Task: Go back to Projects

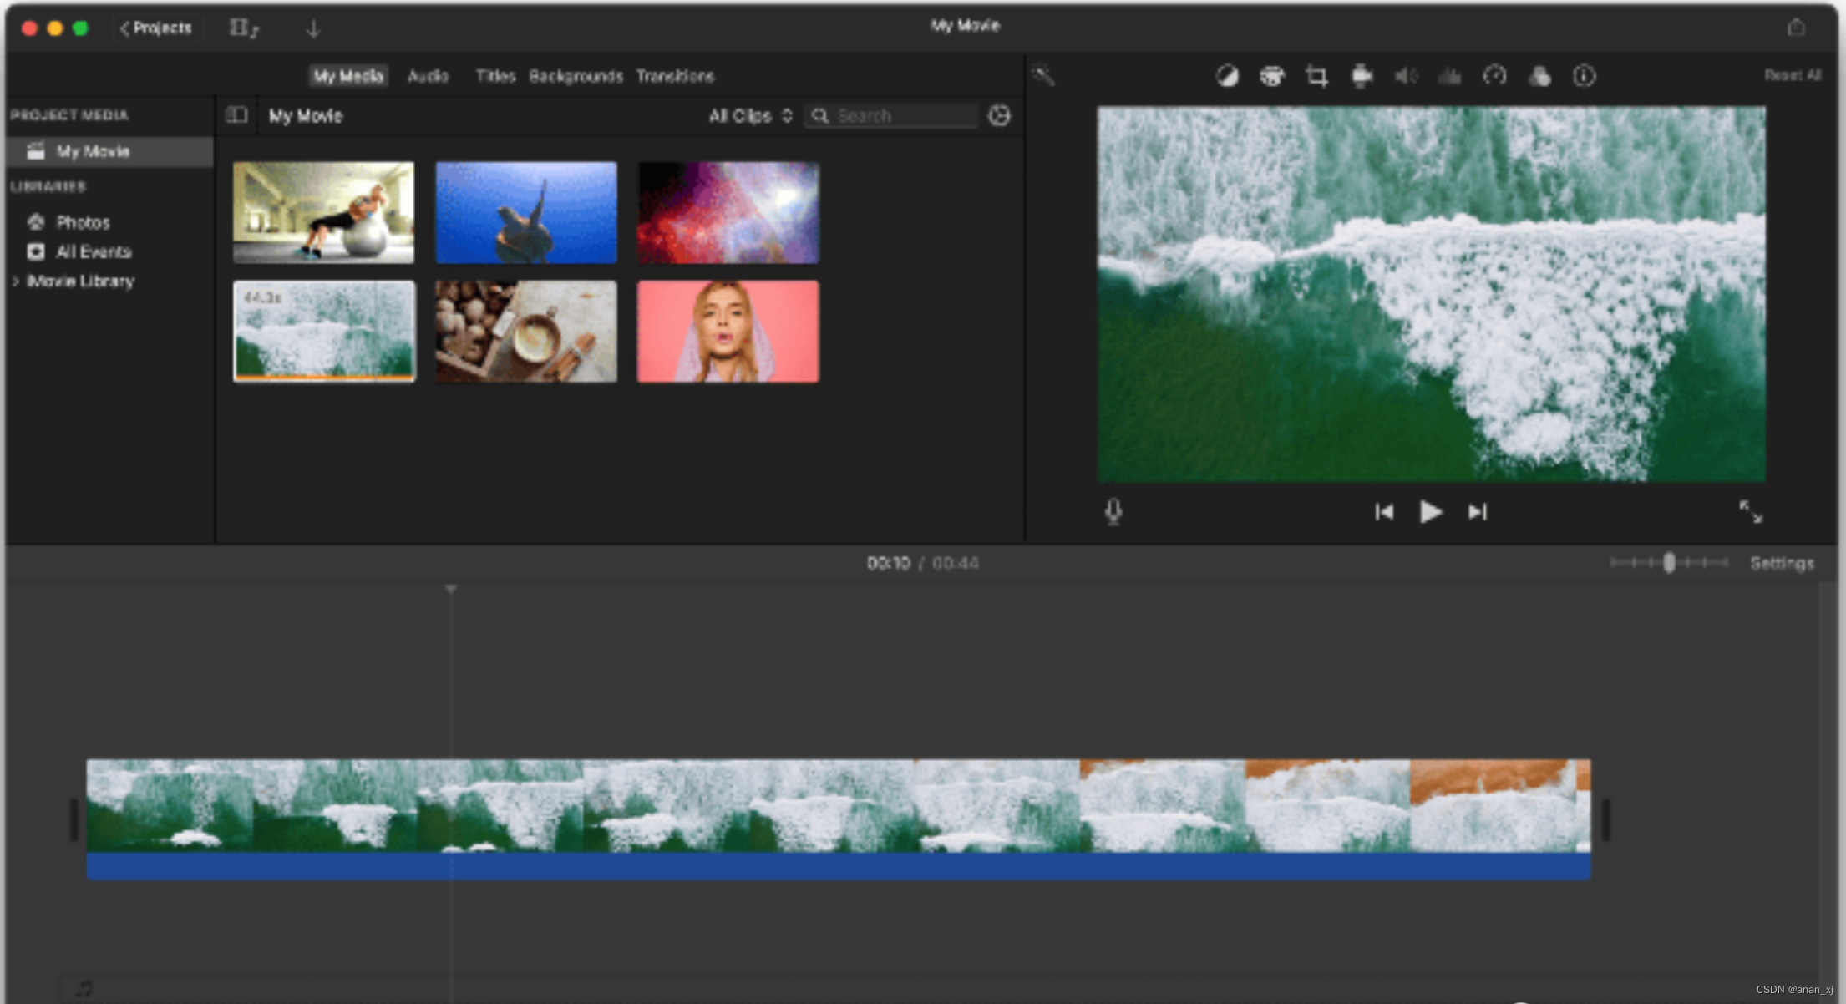Action: tap(156, 28)
